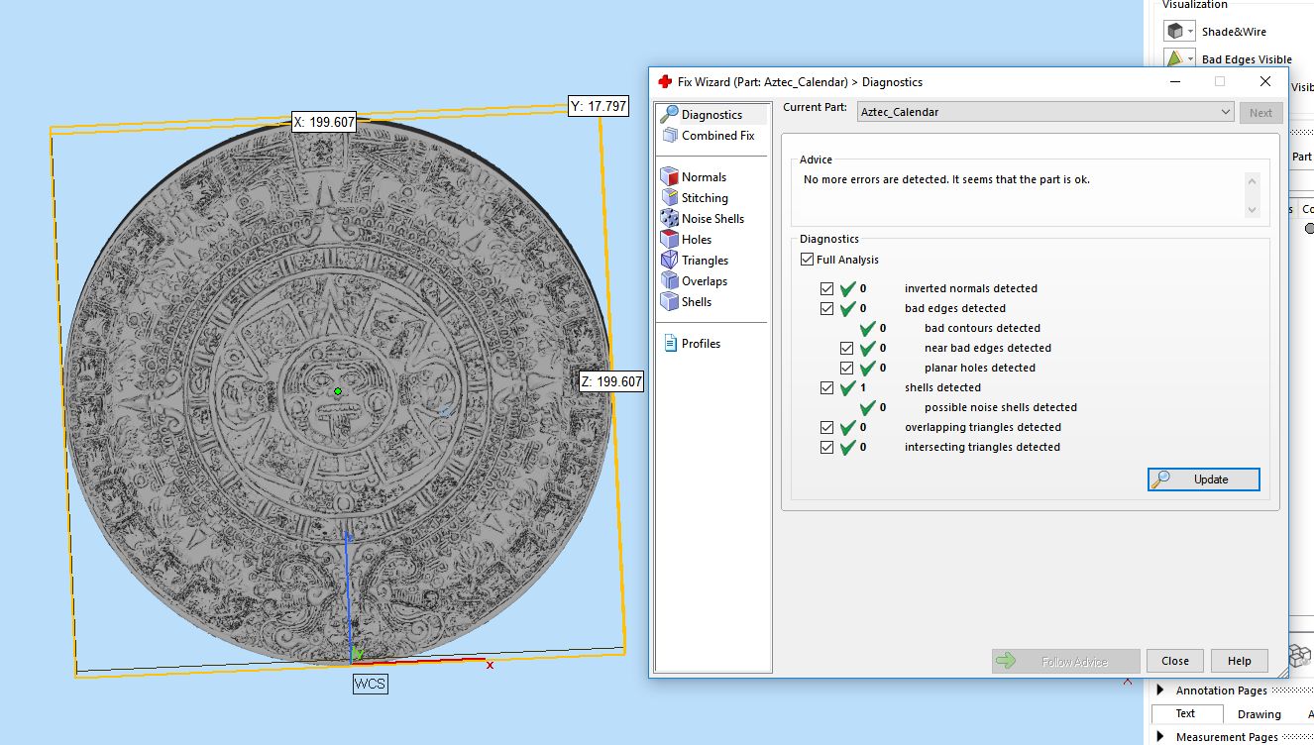Open the Normals fix page
This screenshot has height=745, width=1314.
coord(703,177)
